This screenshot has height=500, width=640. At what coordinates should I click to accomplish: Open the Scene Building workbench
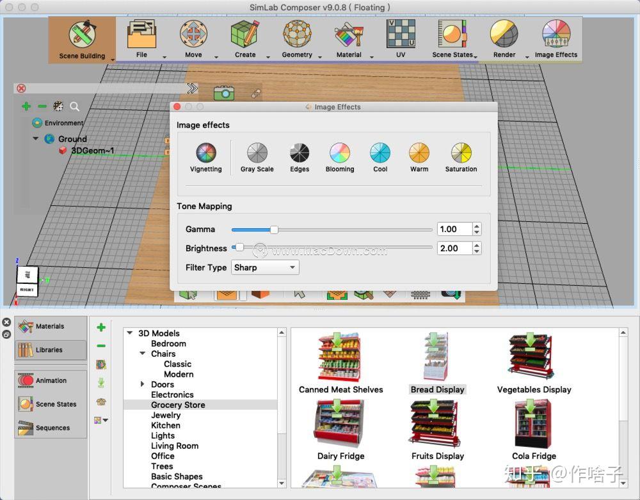(82, 40)
